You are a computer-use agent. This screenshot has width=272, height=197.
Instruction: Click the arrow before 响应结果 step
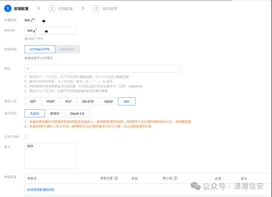(83, 8)
